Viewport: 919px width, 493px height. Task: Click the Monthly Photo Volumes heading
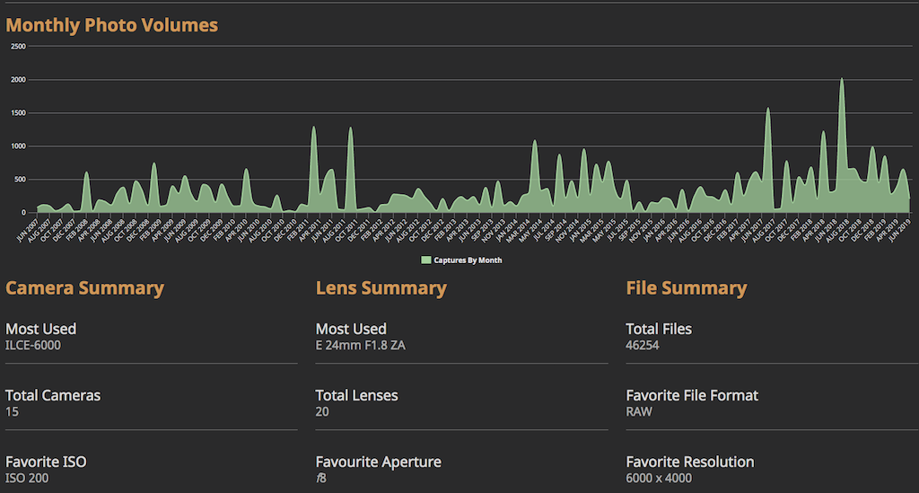112,25
